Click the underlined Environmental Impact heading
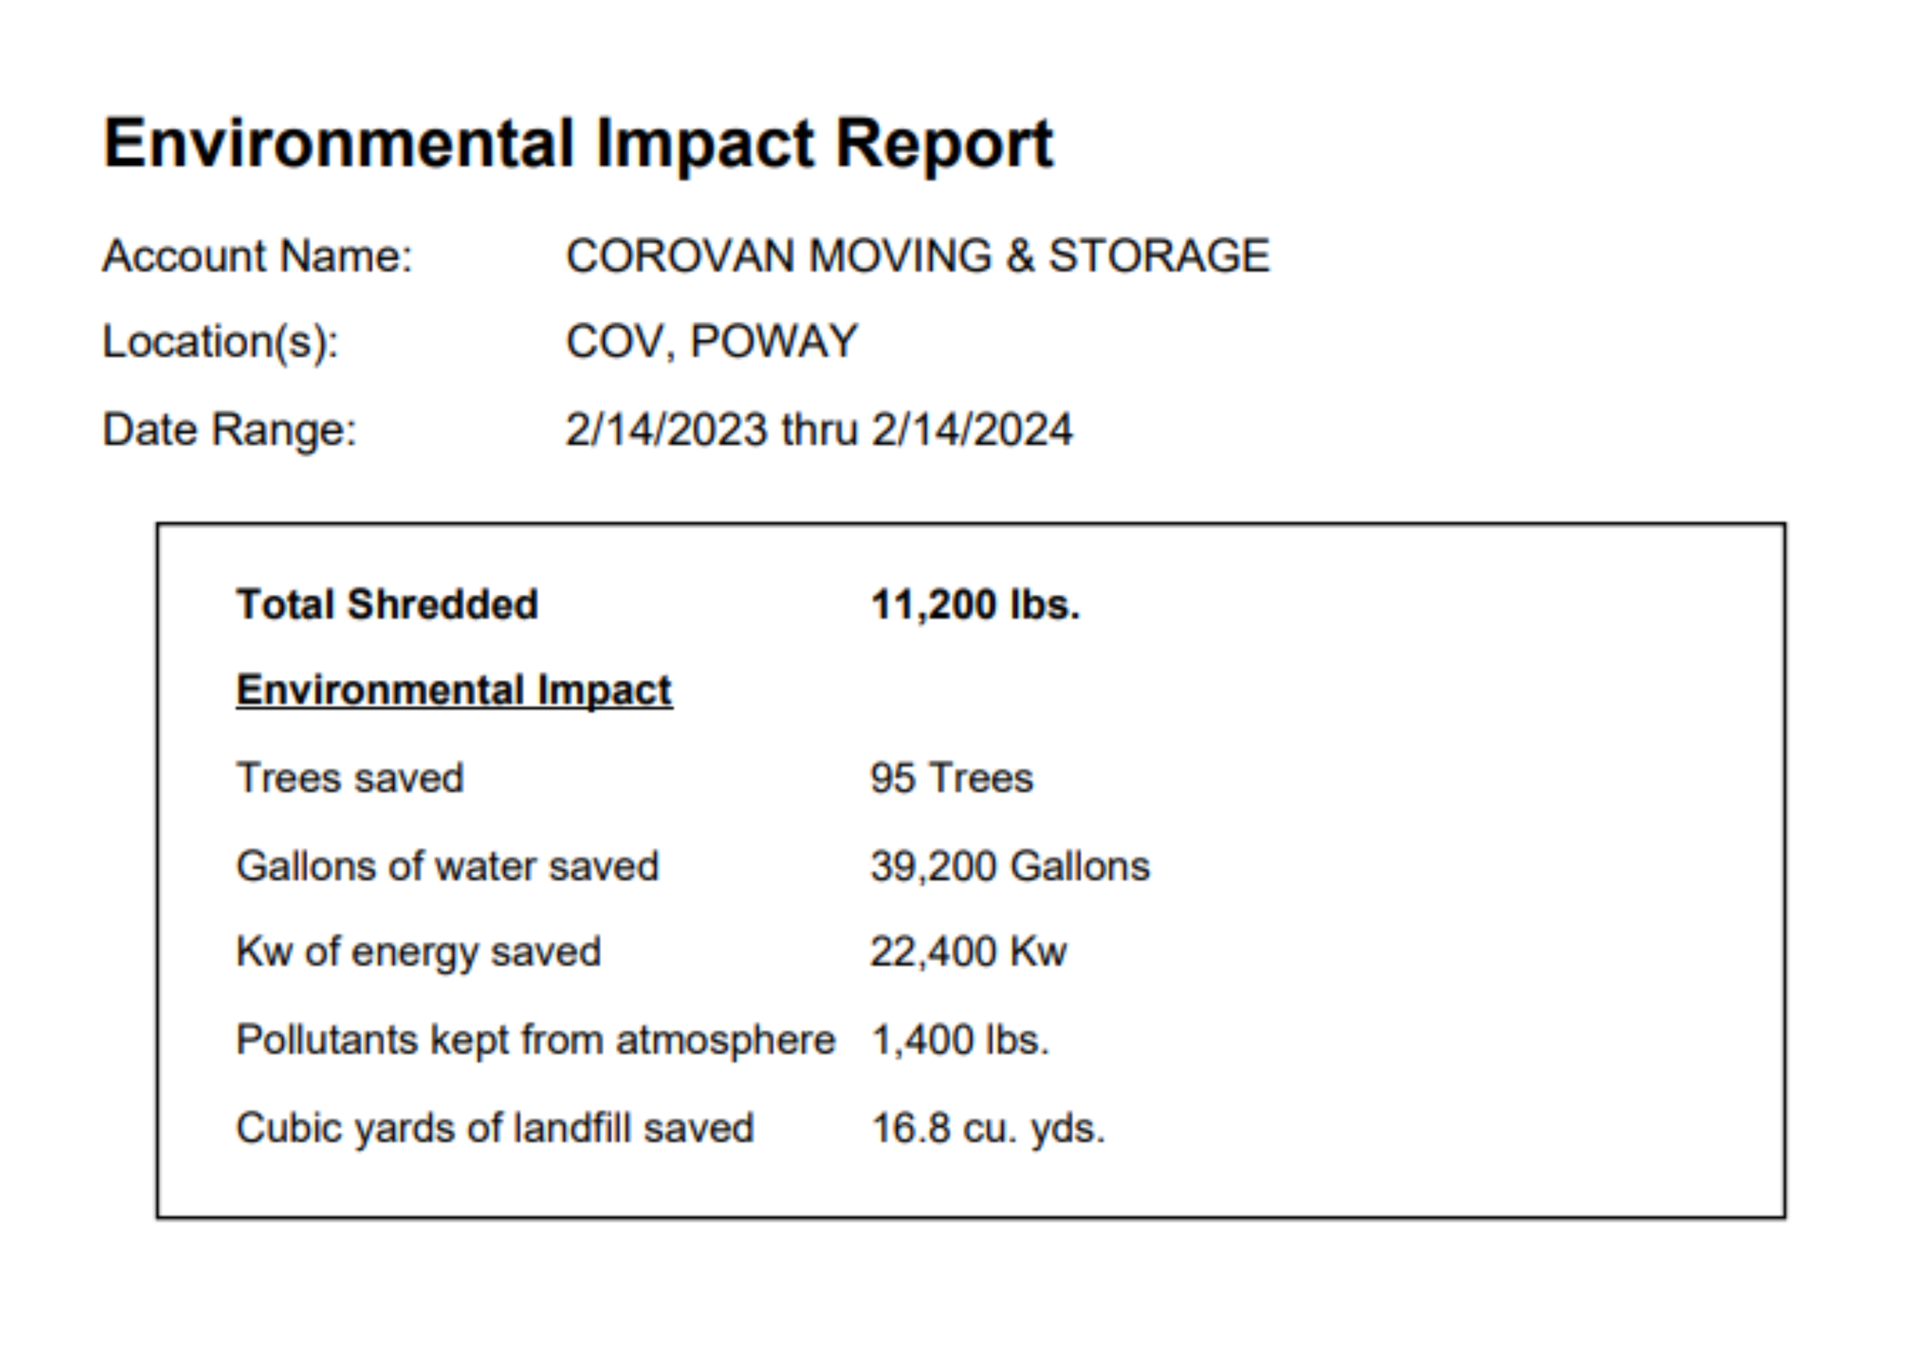This screenshot has width=1932, height=1371. 454,690
